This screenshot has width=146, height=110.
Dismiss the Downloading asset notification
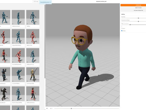(x=50, y=2)
